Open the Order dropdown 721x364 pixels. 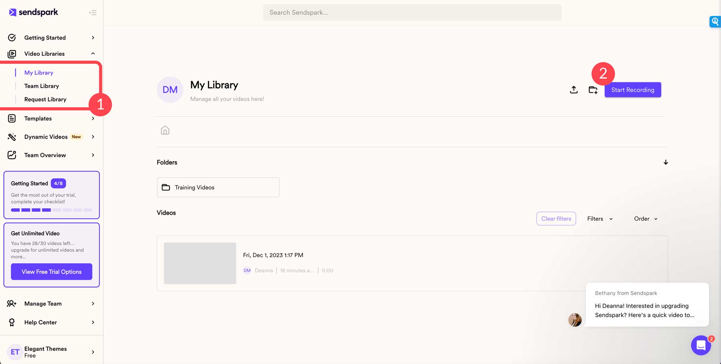tap(645, 218)
